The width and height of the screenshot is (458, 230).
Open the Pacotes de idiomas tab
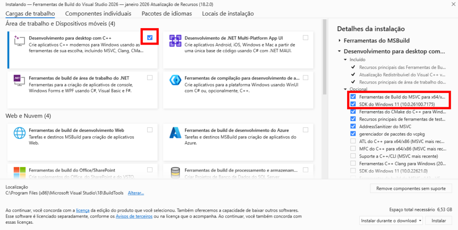pyautogui.click(x=167, y=14)
